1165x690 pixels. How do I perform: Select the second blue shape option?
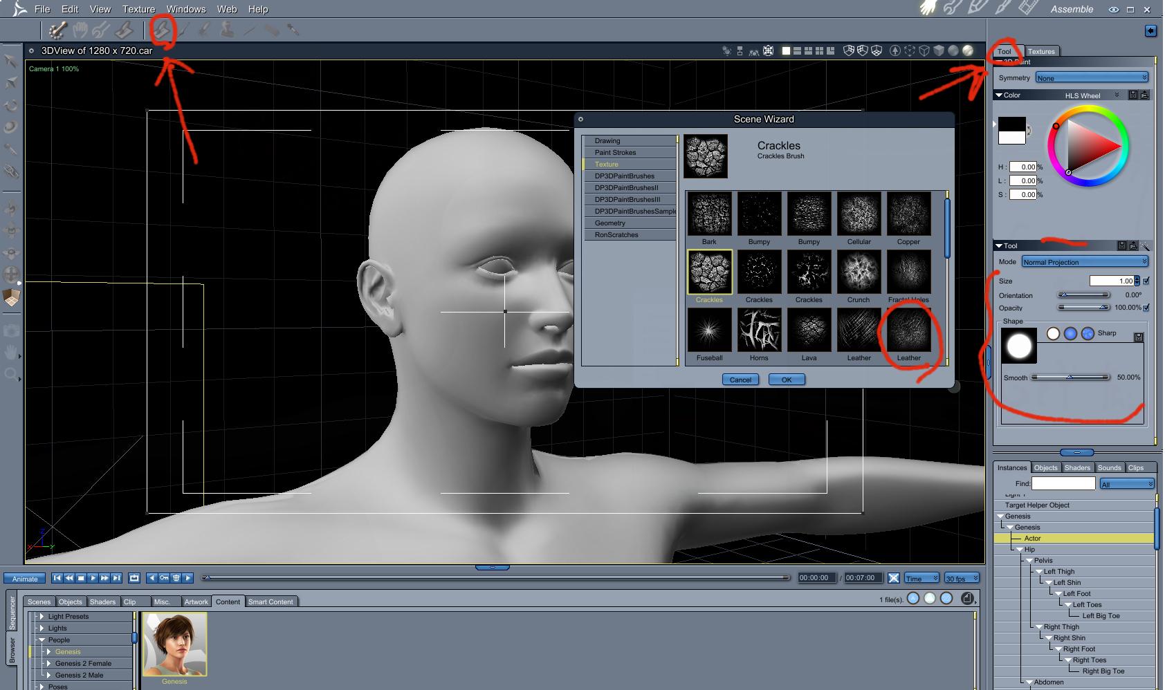(x=1070, y=334)
